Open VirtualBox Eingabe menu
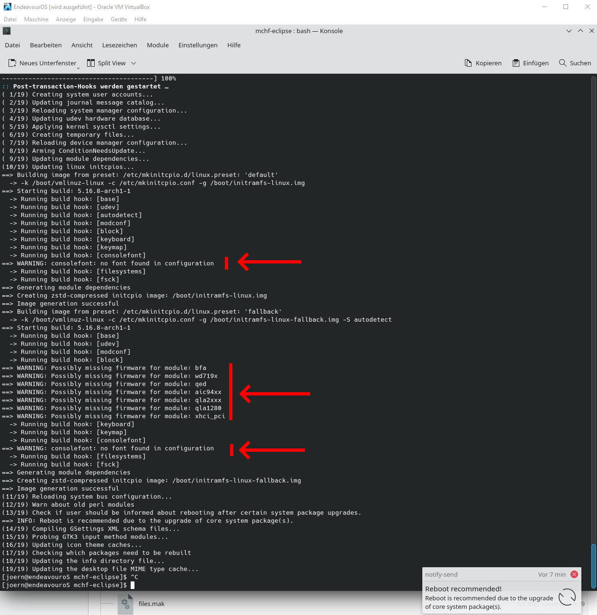 click(93, 19)
